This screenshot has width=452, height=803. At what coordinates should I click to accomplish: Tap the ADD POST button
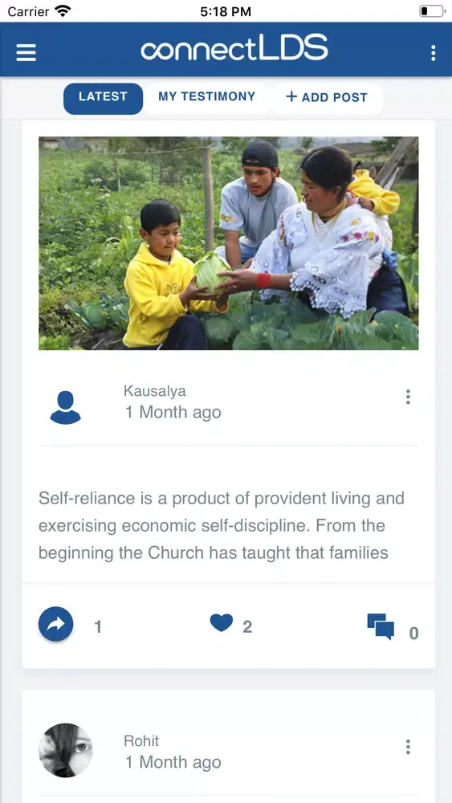[x=327, y=97]
